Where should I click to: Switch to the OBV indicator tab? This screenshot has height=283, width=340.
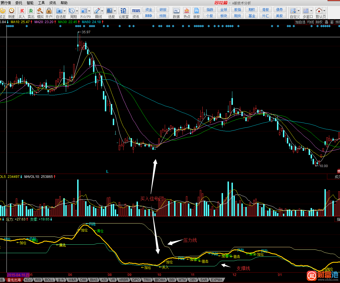click(x=193, y=280)
